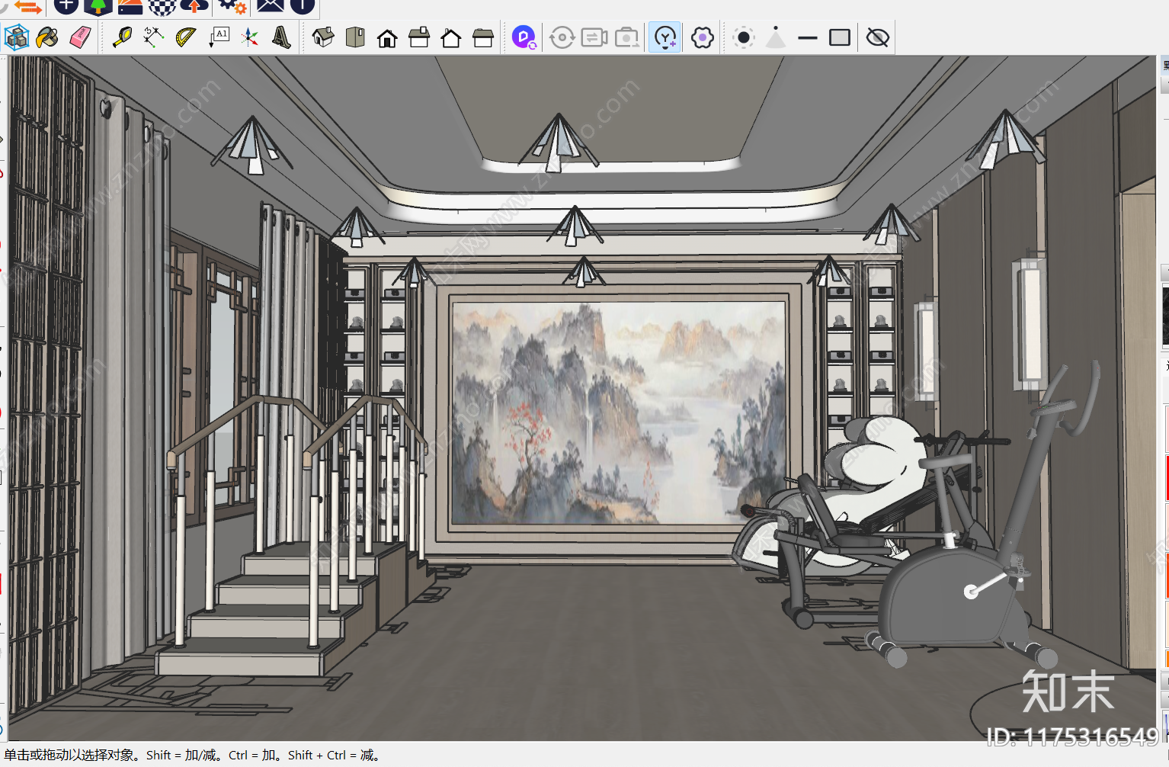Click the green tree plugin icon
Screen dimensions: 1169x767
(x=98, y=7)
